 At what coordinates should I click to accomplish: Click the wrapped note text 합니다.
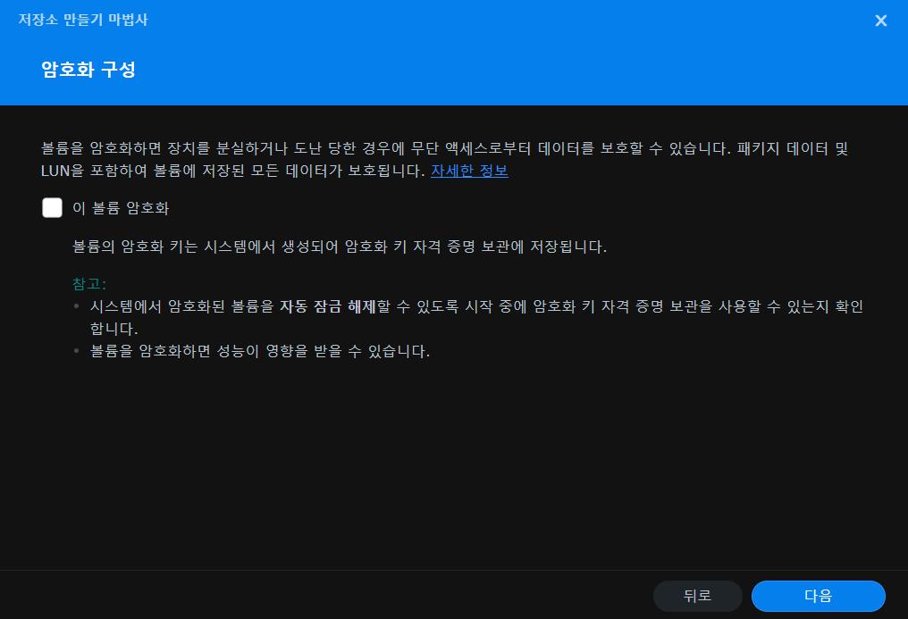click(113, 328)
